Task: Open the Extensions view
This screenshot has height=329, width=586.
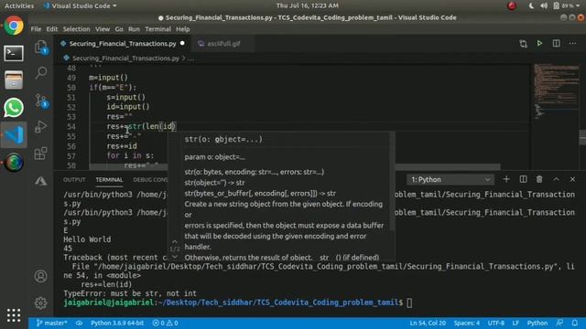Action: [x=40, y=154]
